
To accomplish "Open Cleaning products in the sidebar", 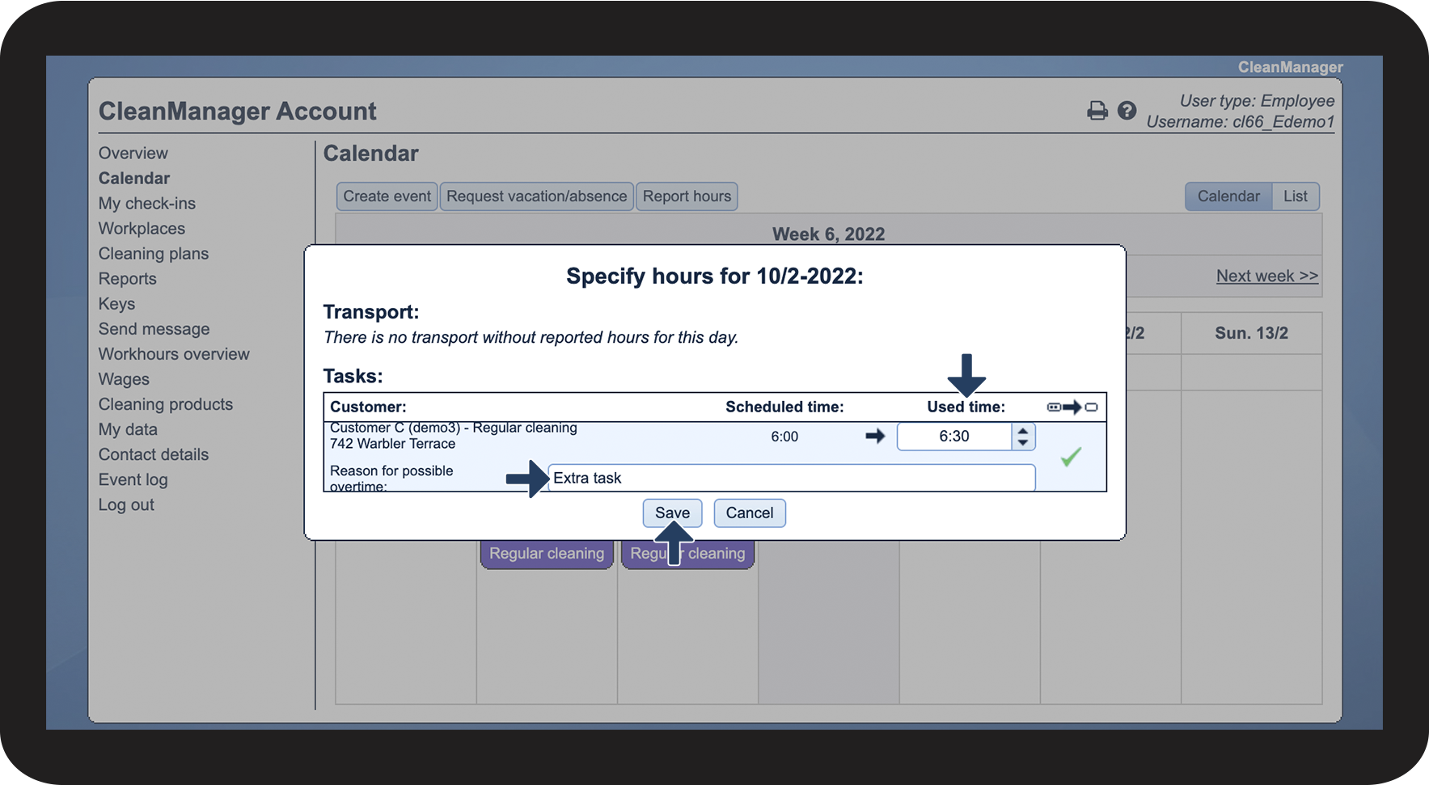I will coord(166,403).
